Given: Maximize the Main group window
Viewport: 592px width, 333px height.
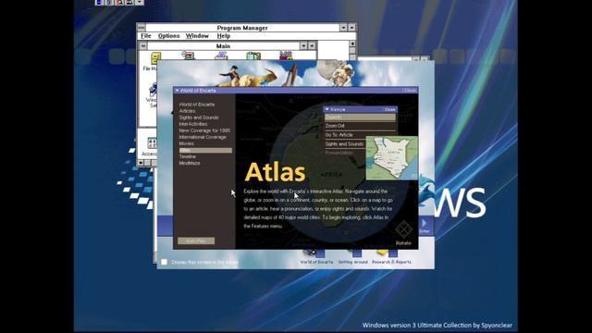Looking at the screenshot, I should pyautogui.click(x=312, y=45).
